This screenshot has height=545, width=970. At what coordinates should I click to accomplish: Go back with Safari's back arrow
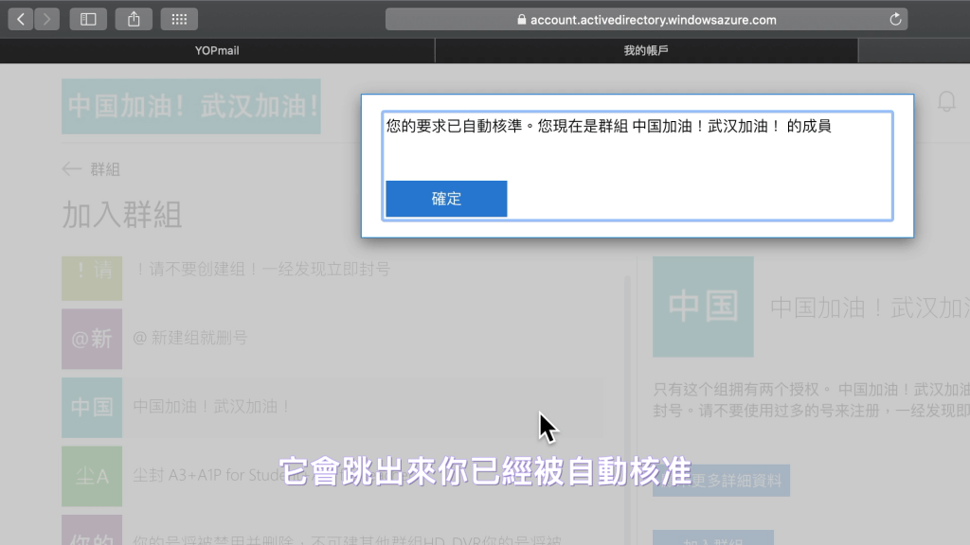click(21, 19)
